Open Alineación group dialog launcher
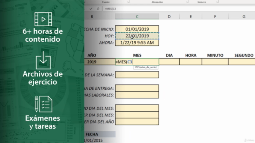255x143 pixels. 186,2
